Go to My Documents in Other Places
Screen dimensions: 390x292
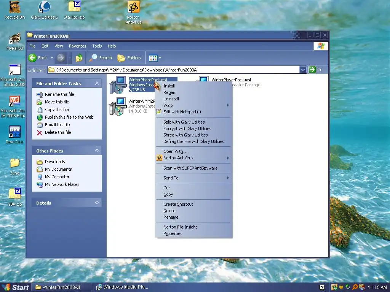[54, 169]
